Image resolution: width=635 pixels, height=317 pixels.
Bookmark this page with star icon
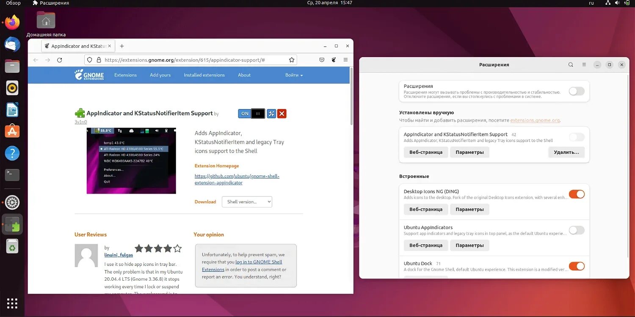coord(292,60)
